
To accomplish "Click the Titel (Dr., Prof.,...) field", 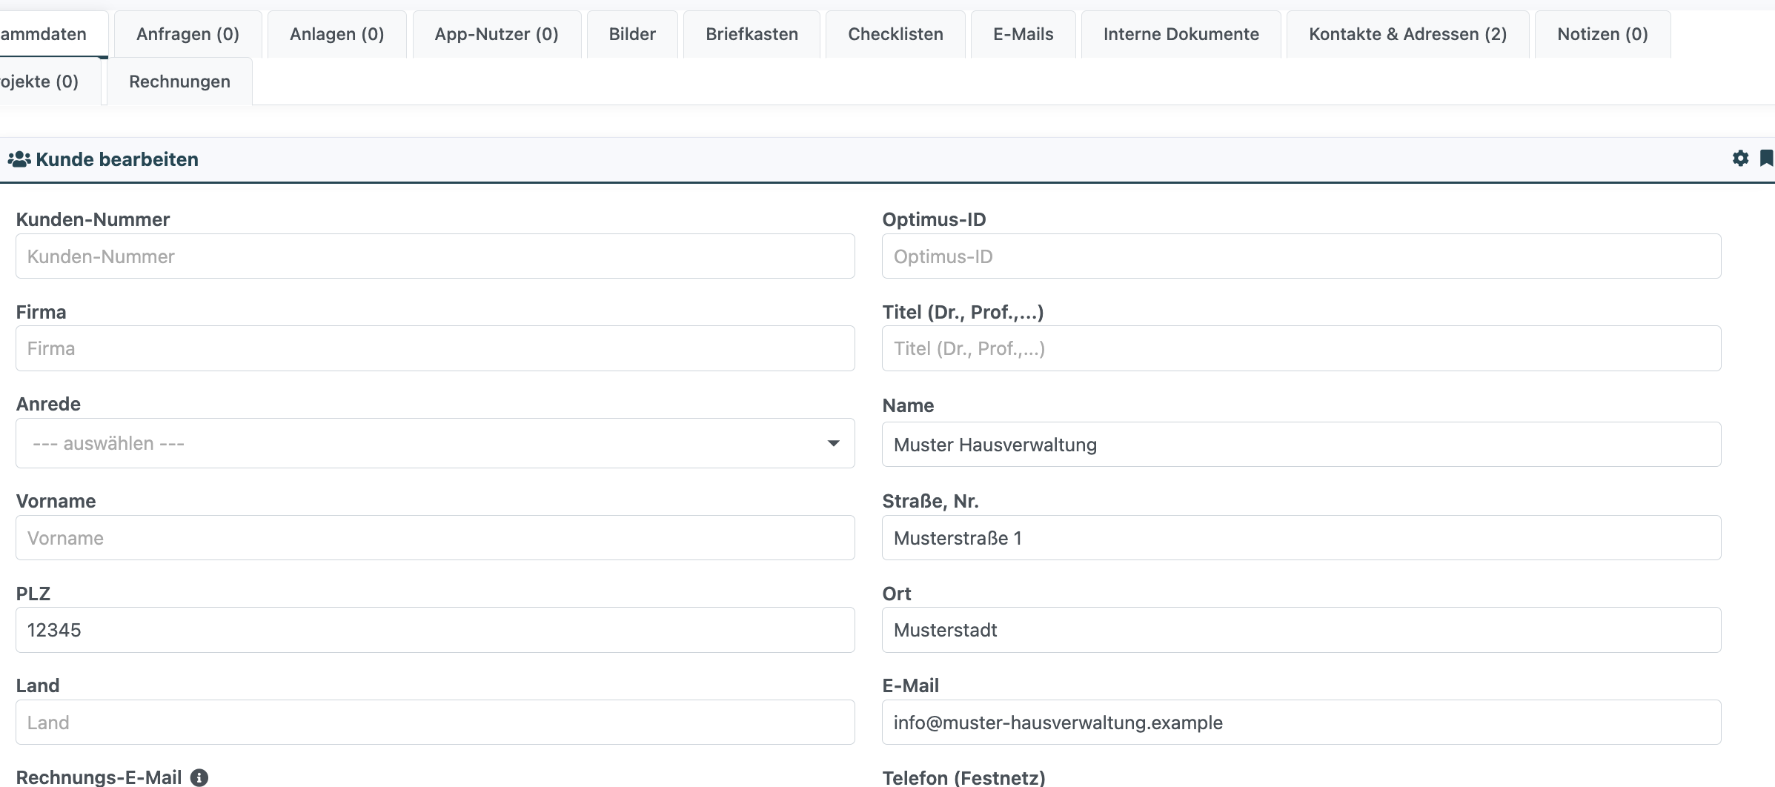I will point(1301,348).
